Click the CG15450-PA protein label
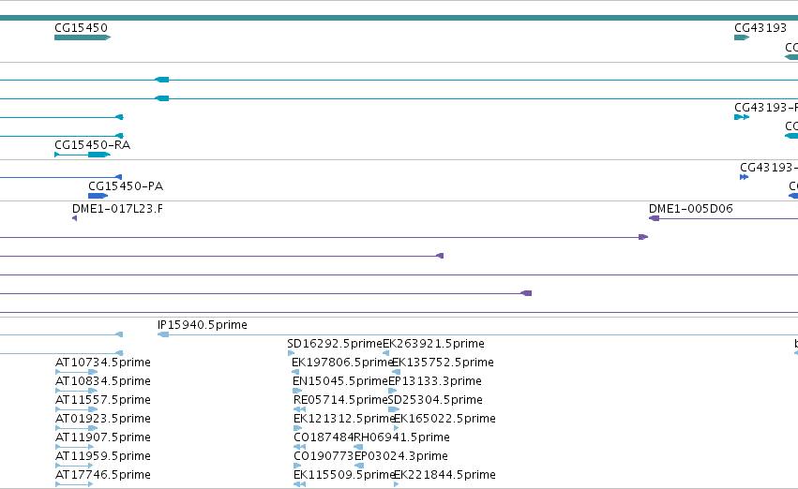The width and height of the screenshot is (798, 489). coord(126,186)
